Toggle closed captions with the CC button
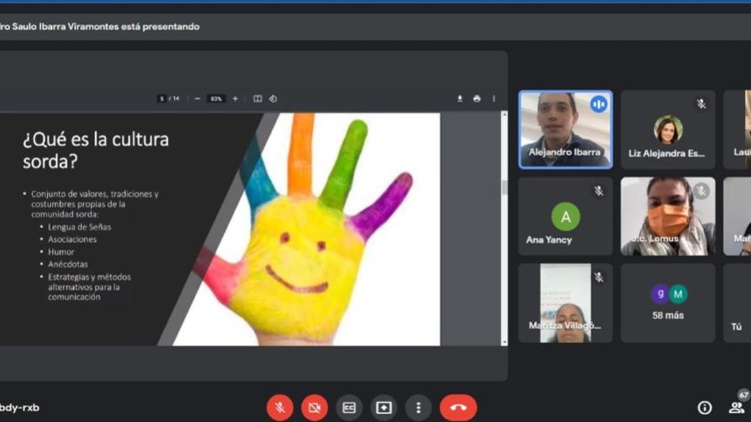The height and width of the screenshot is (422, 751). [349, 408]
